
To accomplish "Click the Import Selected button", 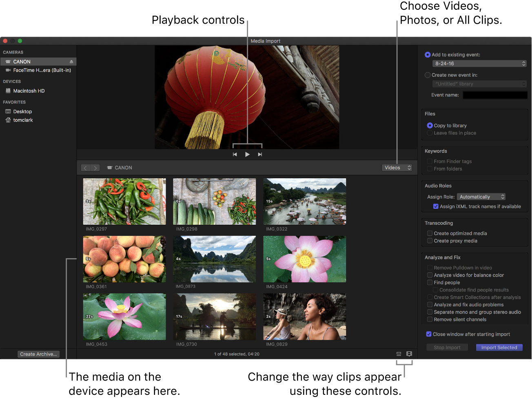I will click(x=499, y=347).
